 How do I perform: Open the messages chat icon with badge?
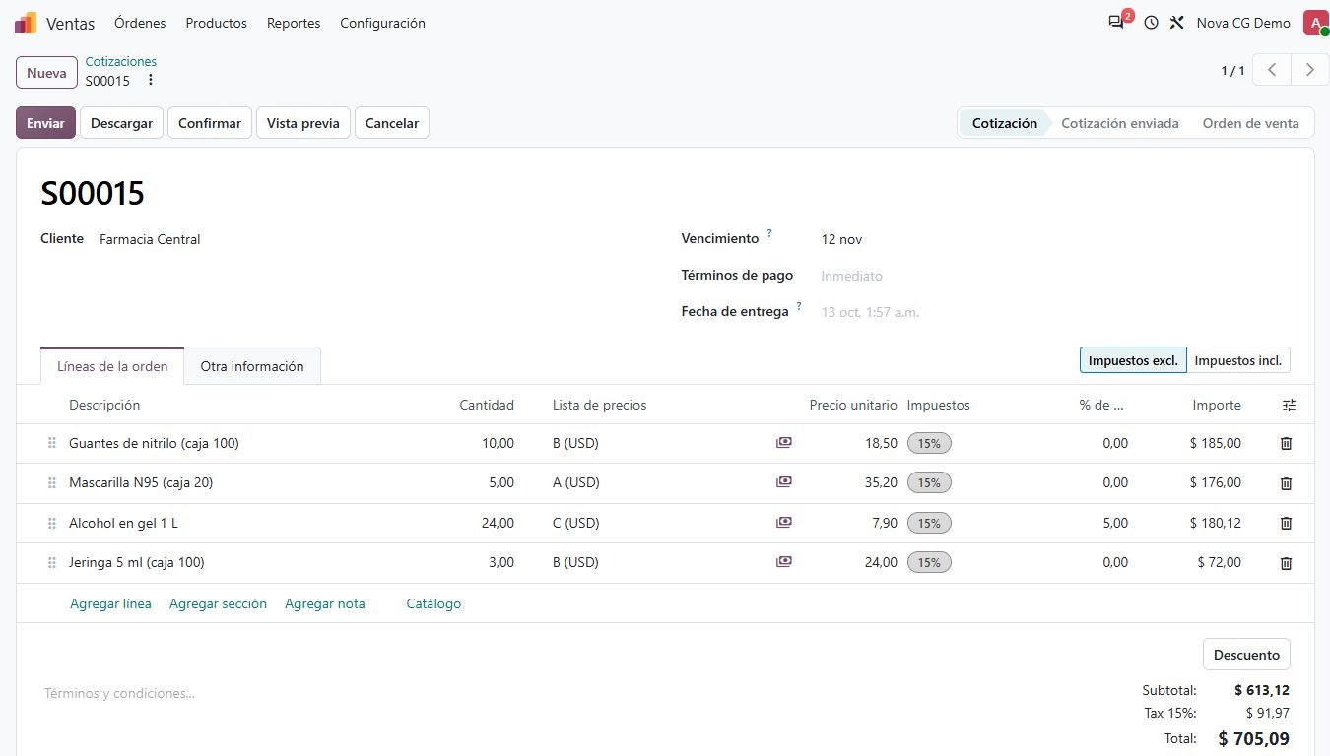pyautogui.click(x=1116, y=23)
